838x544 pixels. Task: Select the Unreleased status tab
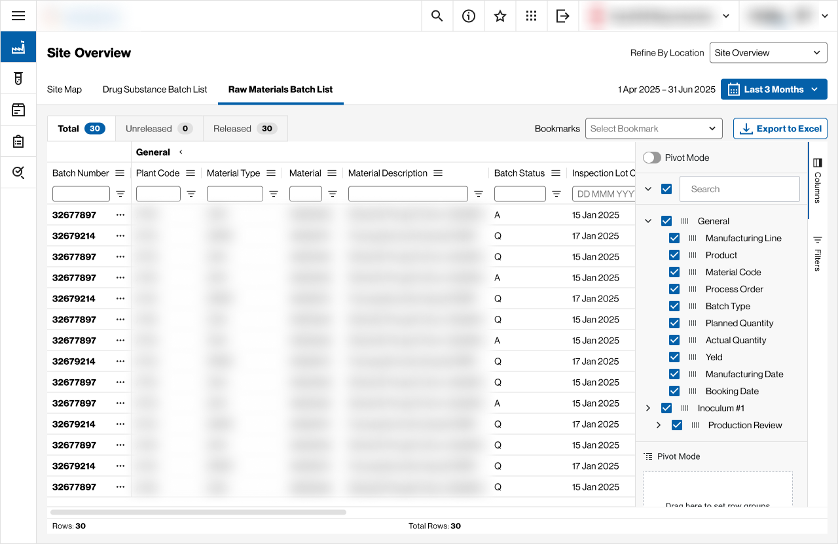159,129
